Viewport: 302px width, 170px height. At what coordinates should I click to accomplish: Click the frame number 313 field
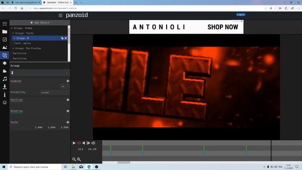pos(81,149)
